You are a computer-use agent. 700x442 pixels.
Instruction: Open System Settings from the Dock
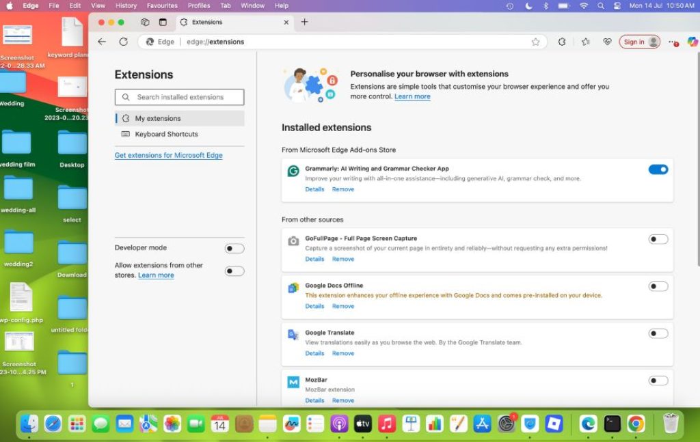(x=507, y=424)
